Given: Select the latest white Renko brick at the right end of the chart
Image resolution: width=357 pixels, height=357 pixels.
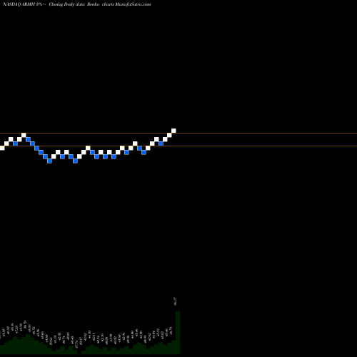Looking at the screenshot, I should 174,131.
